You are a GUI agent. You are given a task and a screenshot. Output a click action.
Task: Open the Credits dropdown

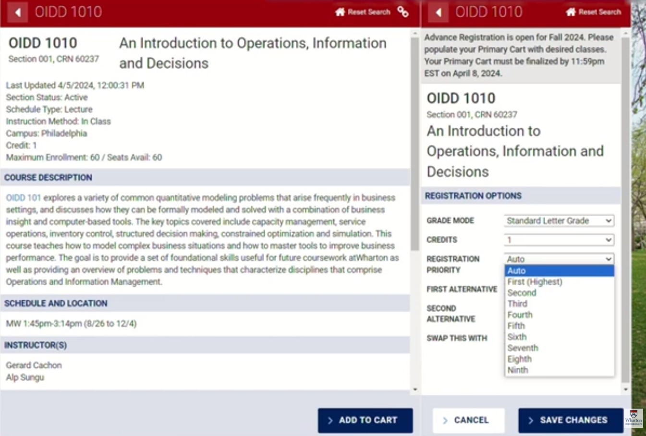[x=559, y=240]
